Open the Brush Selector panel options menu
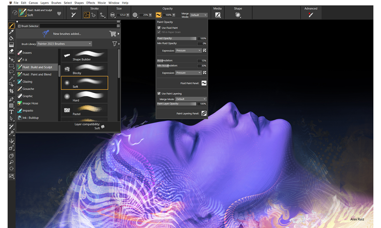 (118, 26)
